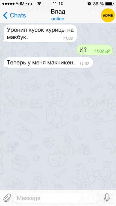This screenshot has height=206, width=116.
Task: Tap the 11:10 clock in status bar
Action: (58, 4)
